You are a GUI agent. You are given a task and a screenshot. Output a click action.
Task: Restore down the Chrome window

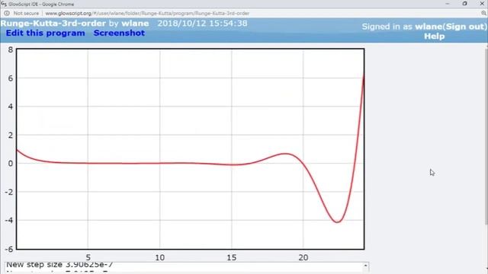(x=464, y=4)
